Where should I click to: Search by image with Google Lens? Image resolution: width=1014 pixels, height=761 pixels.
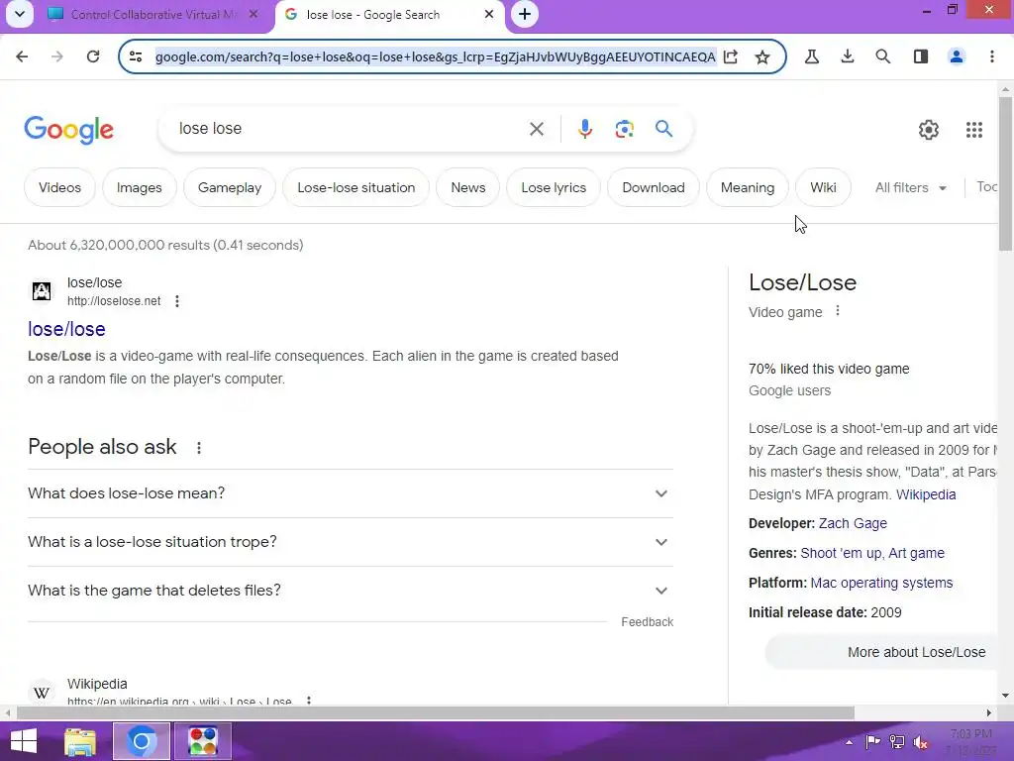click(x=624, y=129)
